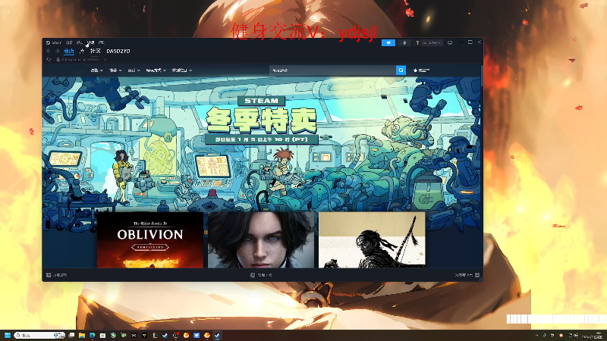Click the lock icon beside the address

point(58,60)
